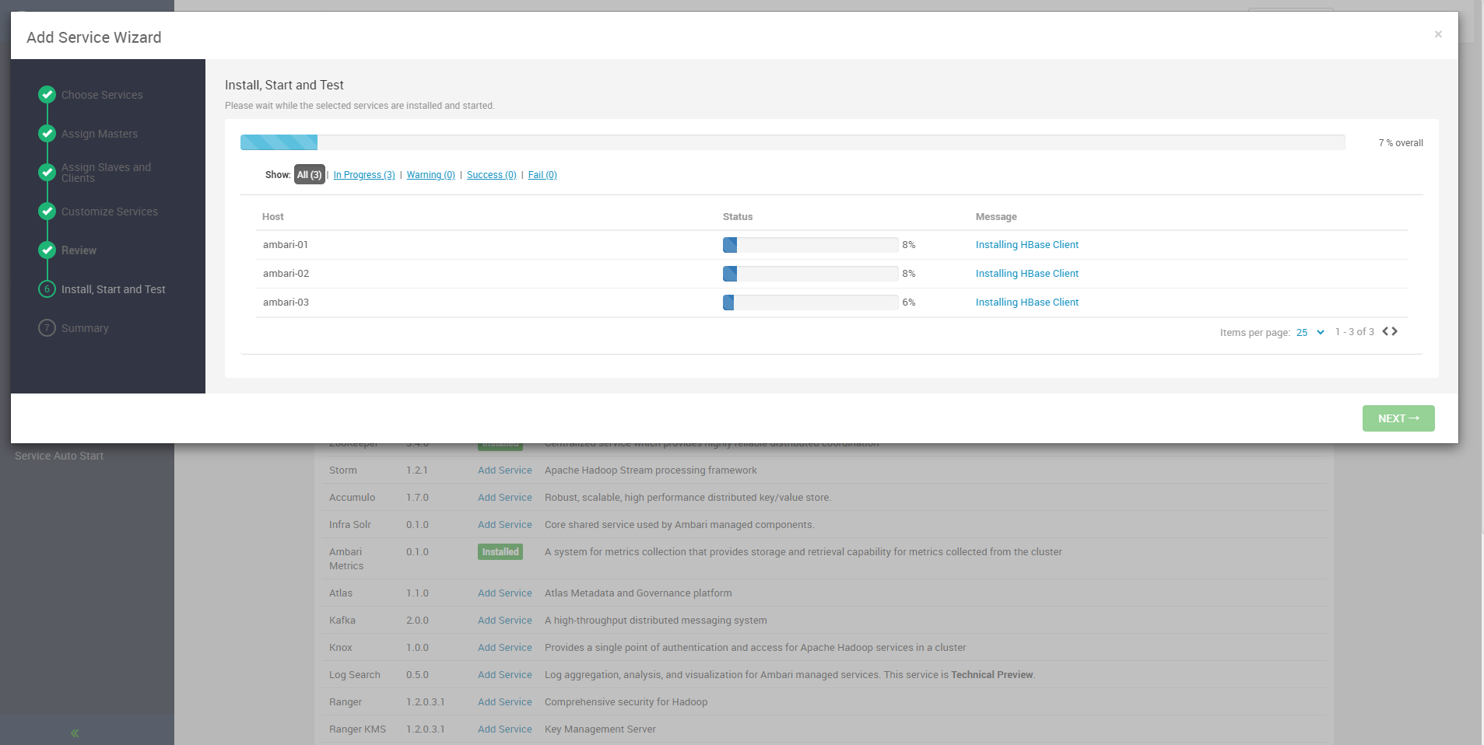
Task: Filter hosts by Fail (0)
Action: [542, 175]
